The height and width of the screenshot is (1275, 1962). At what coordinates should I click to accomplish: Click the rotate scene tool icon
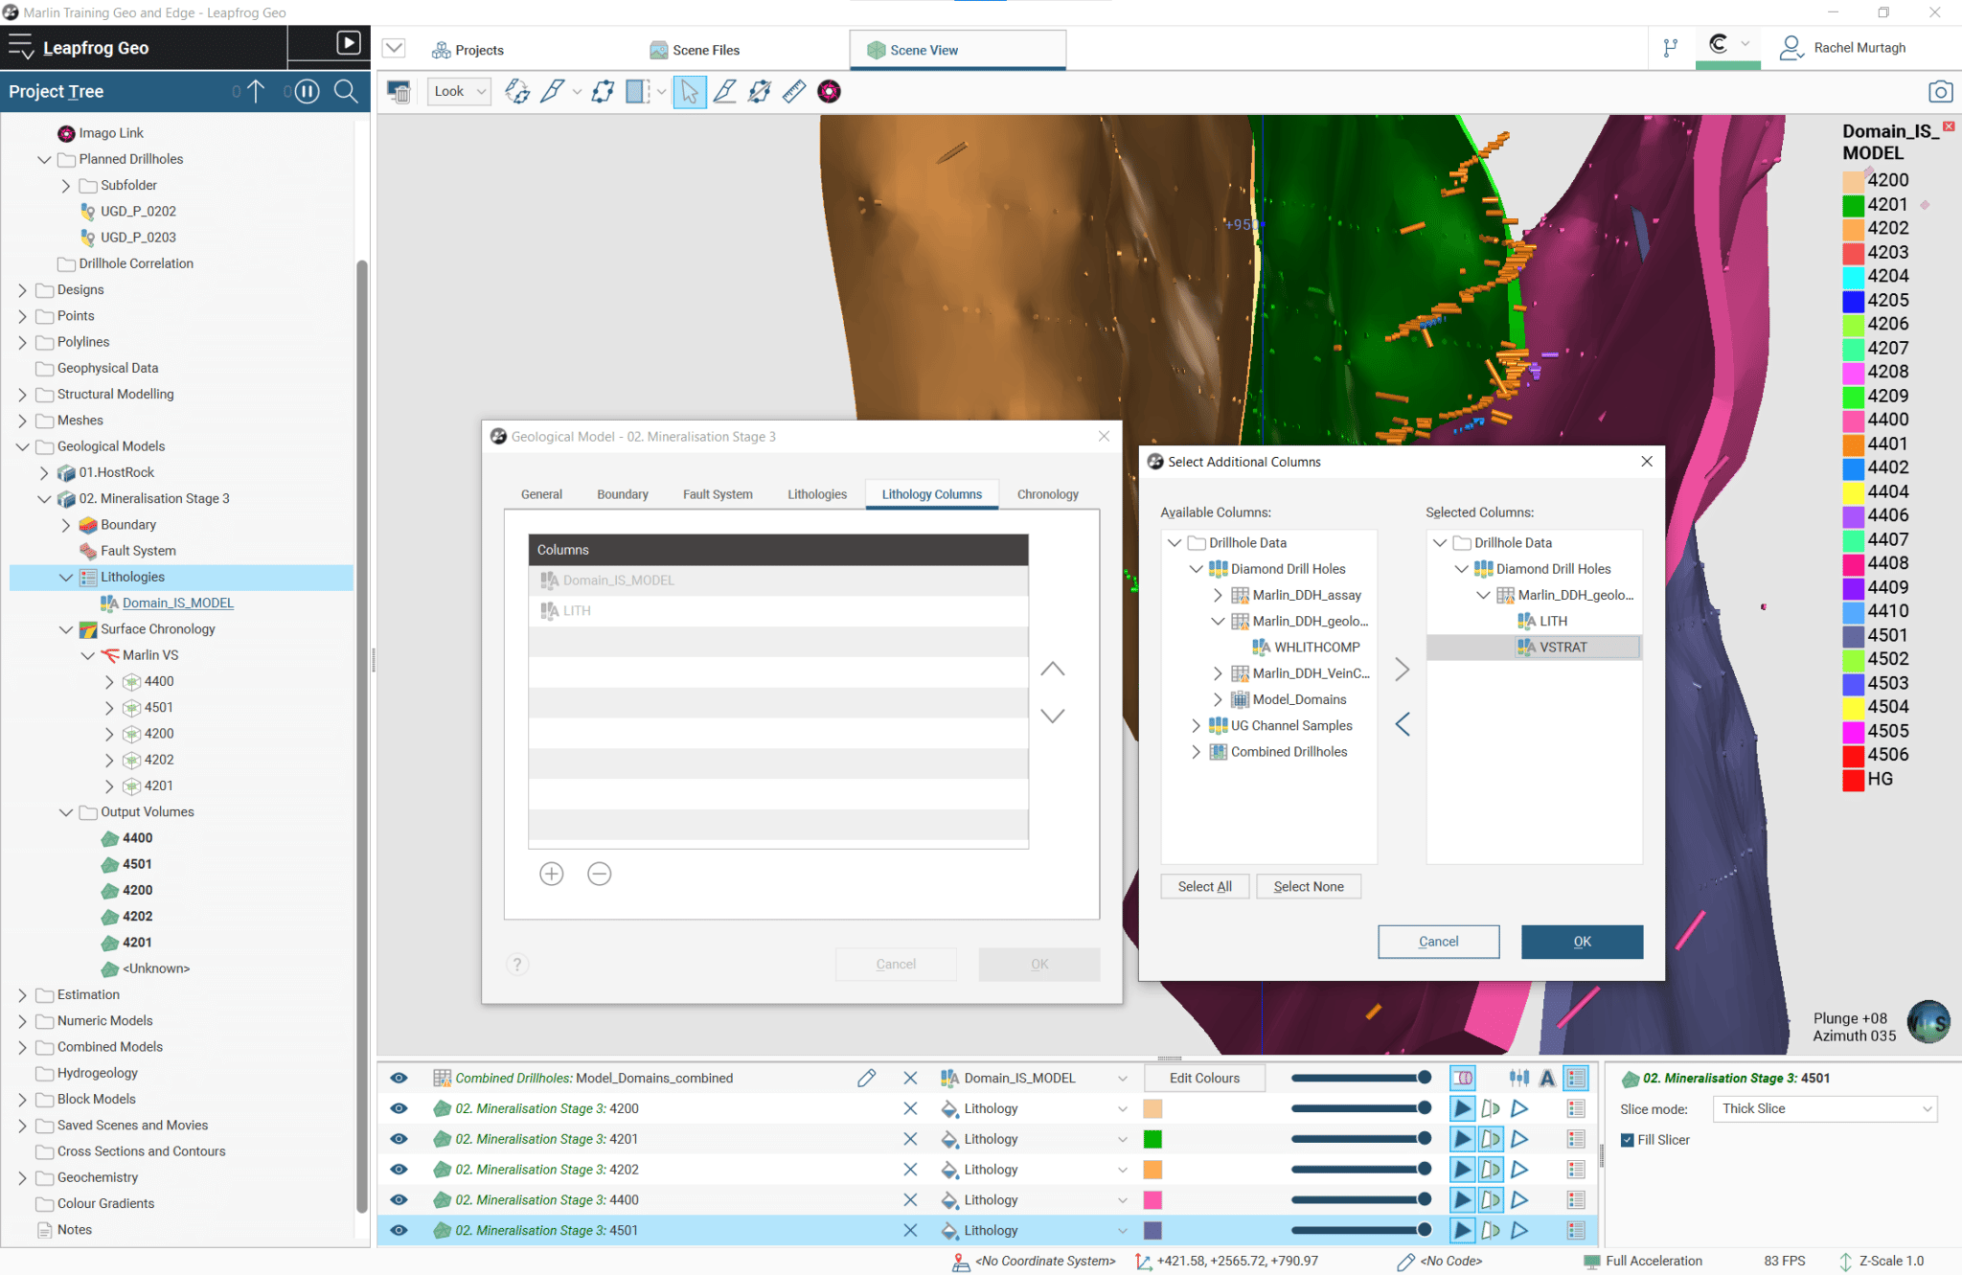click(517, 92)
